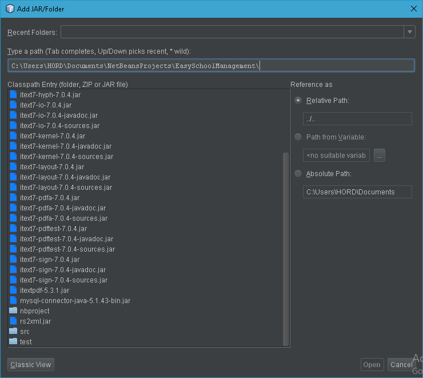The height and width of the screenshot is (378, 423).
Task: Click the test folder icon
Action: pyautogui.click(x=13, y=341)
